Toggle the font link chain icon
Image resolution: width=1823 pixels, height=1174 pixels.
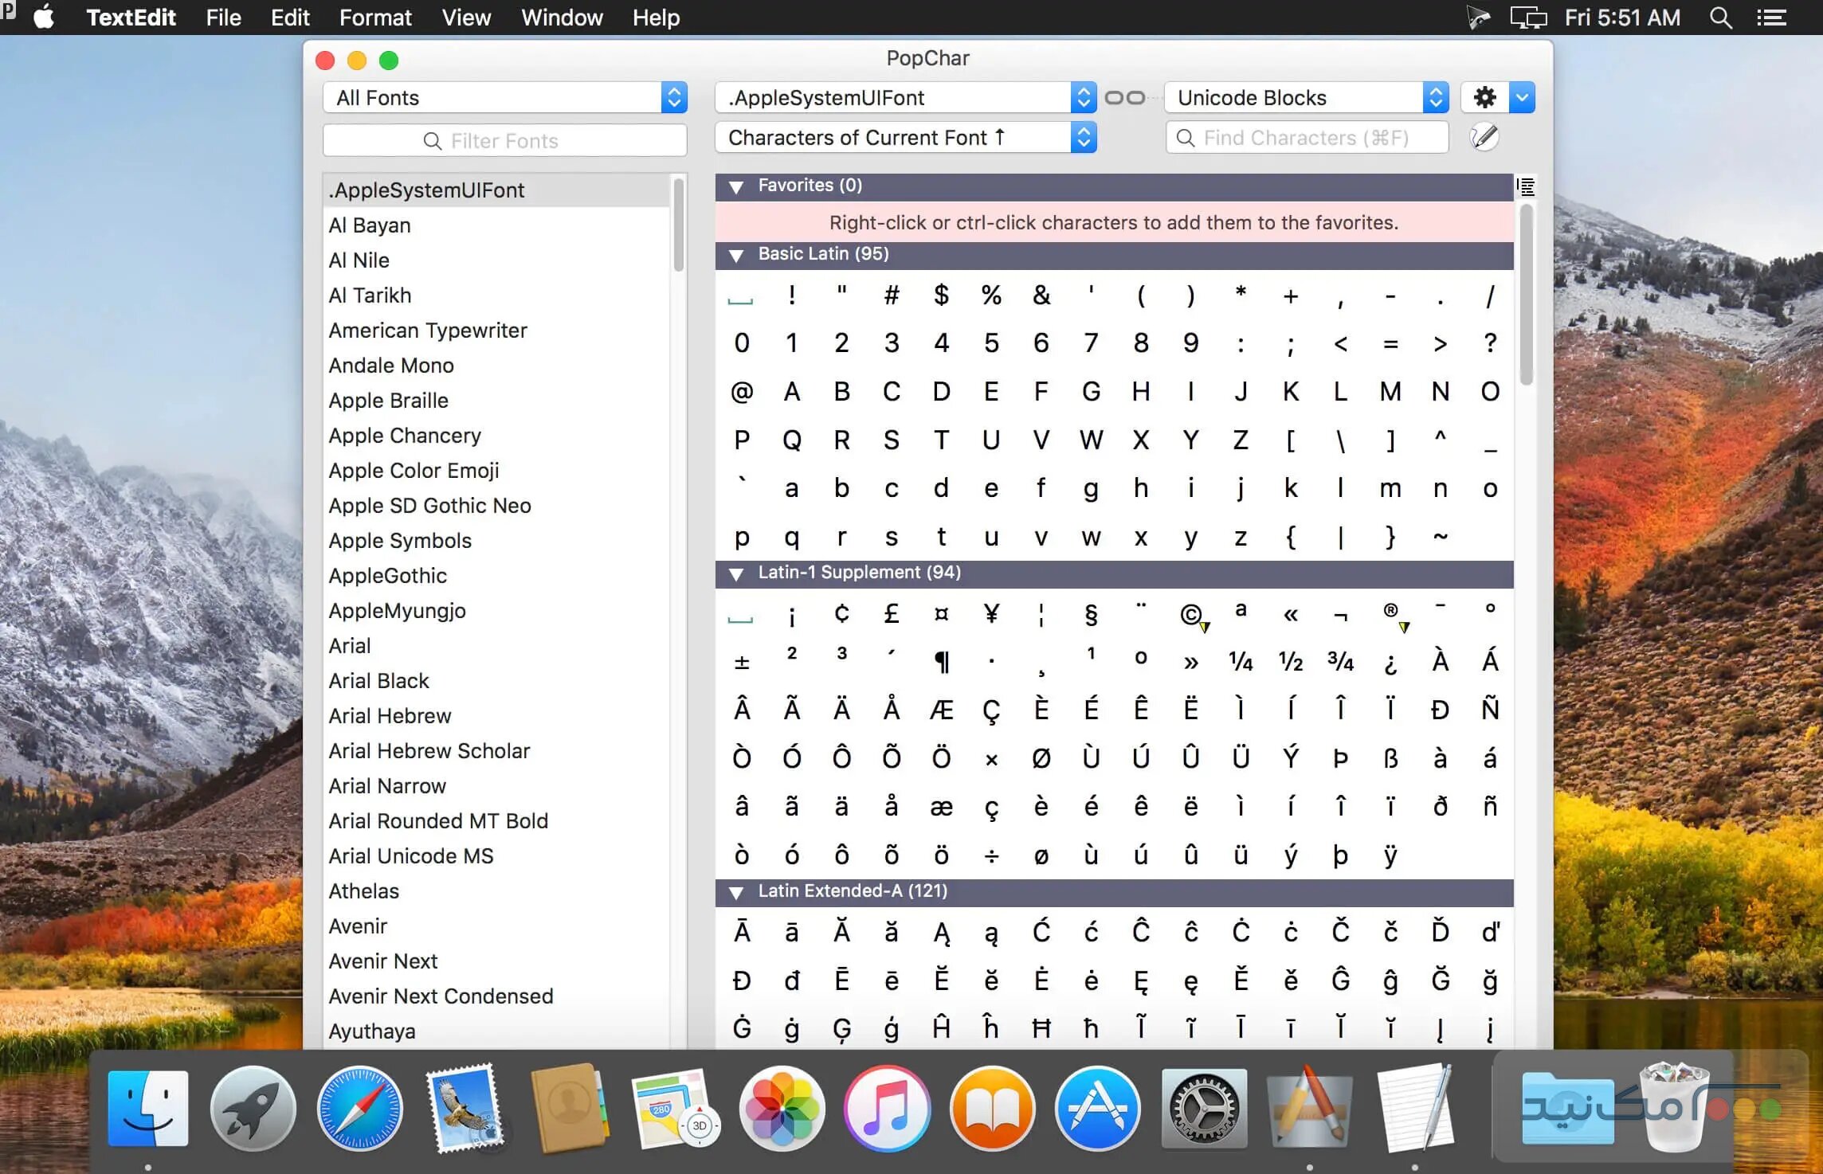(1125, 98)
